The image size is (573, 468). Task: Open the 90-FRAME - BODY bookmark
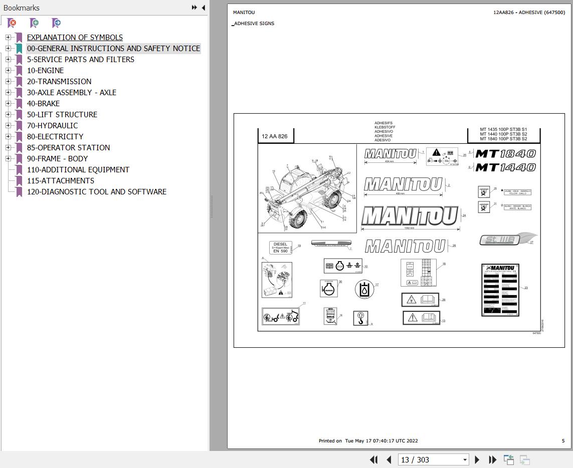point(57,158)
